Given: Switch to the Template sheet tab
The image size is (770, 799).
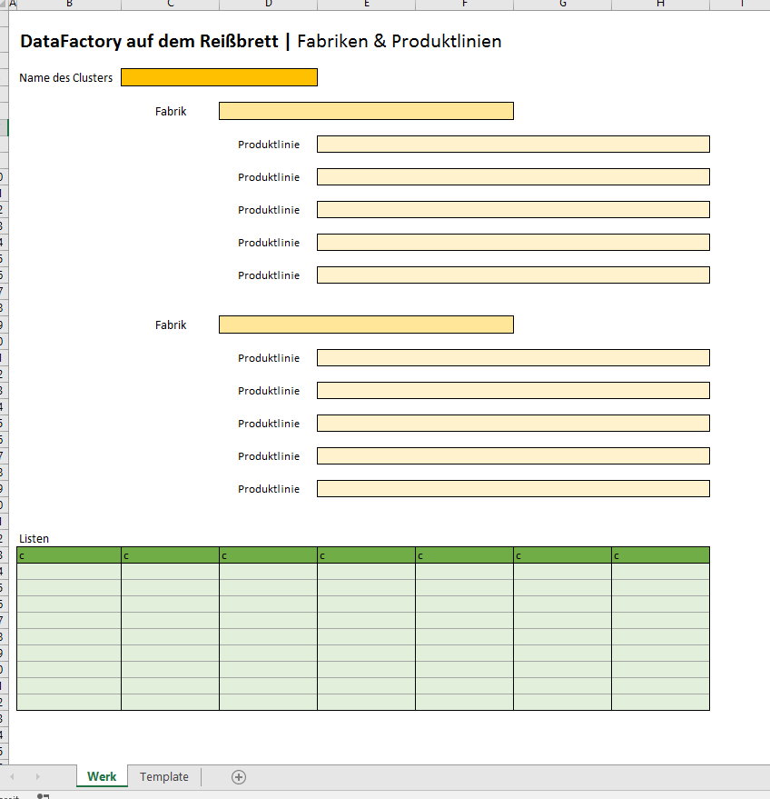Looking at the screenshot, I should tap(164, 776).
